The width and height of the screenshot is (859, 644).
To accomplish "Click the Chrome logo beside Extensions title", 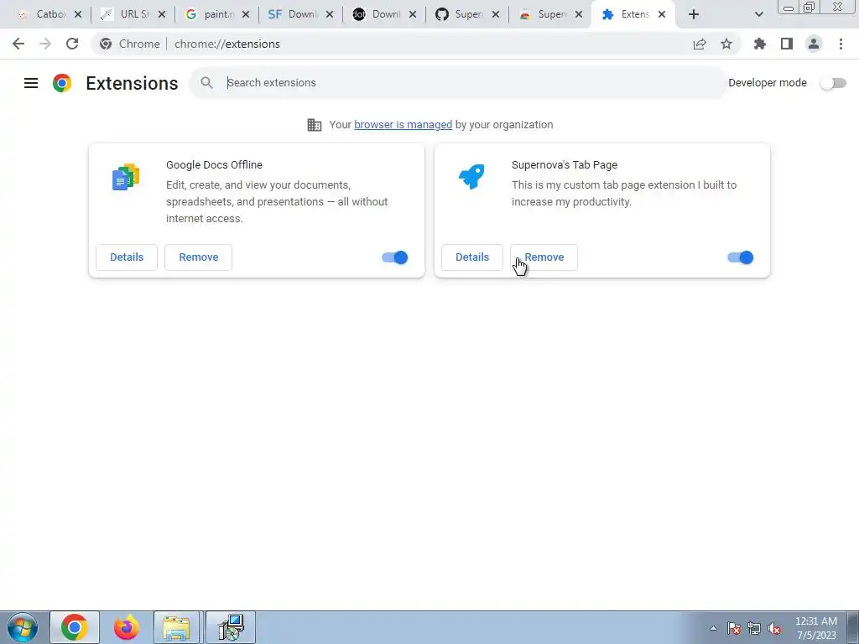I will 62,83.
